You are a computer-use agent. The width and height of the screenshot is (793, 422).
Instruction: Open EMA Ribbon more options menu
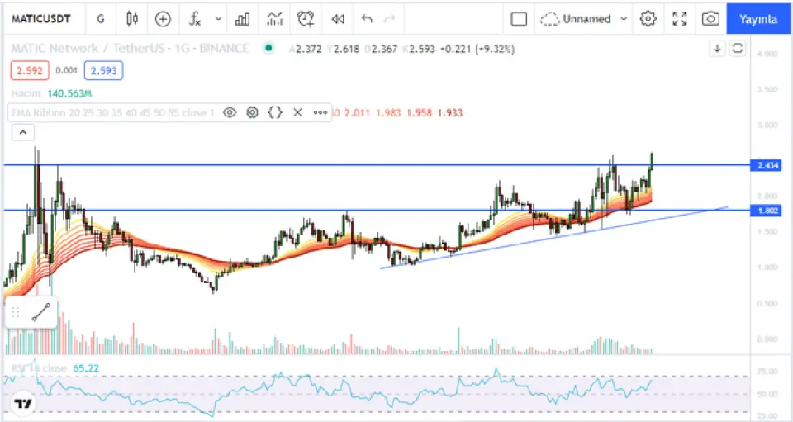(x=320, y=112)
